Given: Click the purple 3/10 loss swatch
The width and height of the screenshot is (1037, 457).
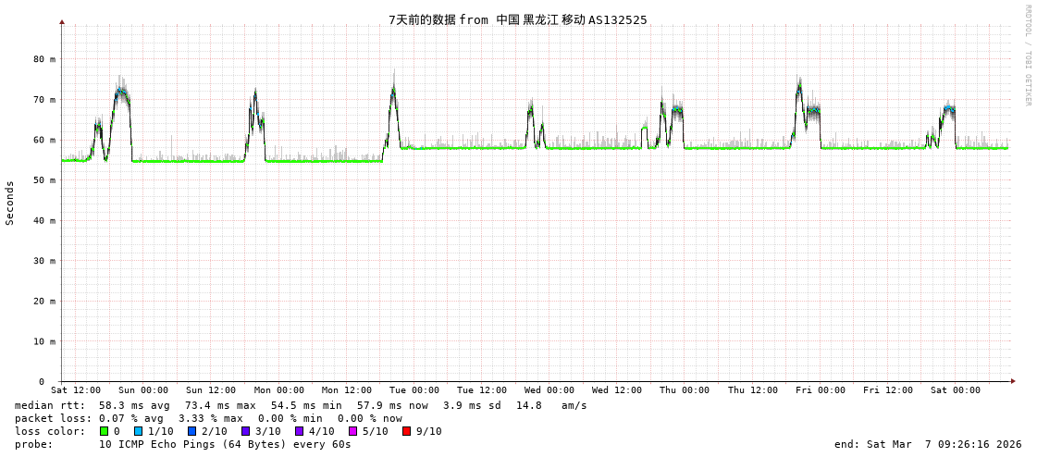Looking at the screenshot, I should (x=246, y=431).
